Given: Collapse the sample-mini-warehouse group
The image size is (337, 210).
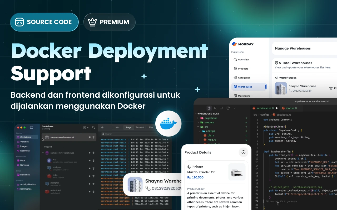Looking at the screenshot, I should point(43,153).
